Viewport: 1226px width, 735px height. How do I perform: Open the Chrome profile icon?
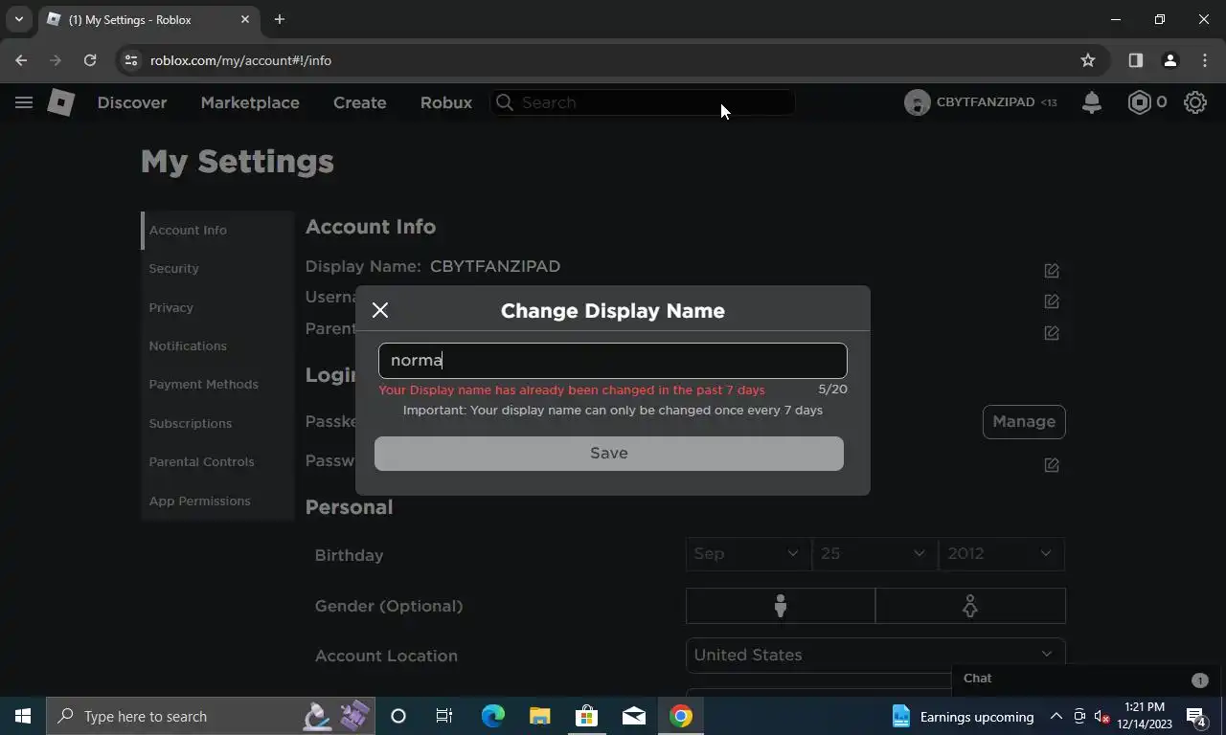(x=1169, y=60)
